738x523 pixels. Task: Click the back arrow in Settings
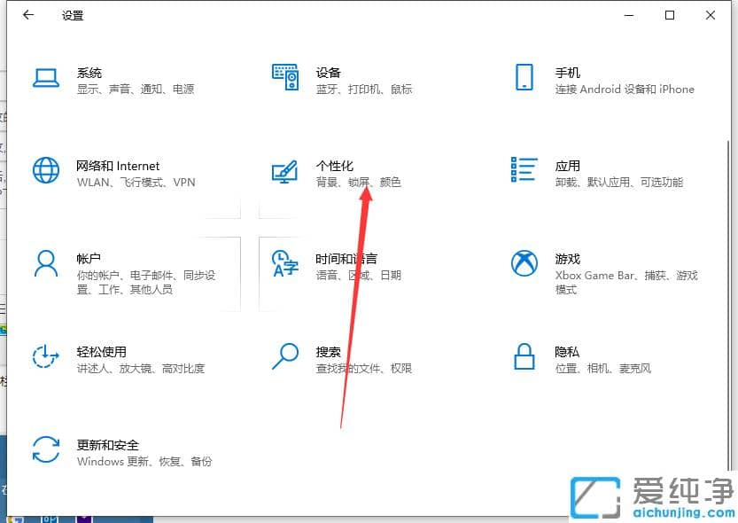[27, 15]
